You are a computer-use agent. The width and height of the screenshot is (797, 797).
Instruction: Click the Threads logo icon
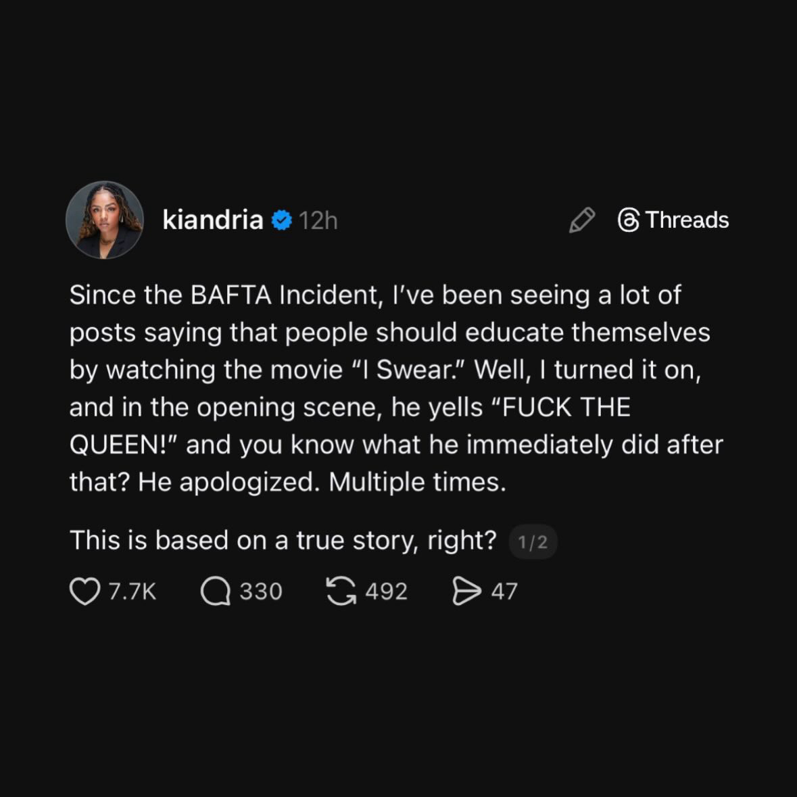tap(629, 220)
